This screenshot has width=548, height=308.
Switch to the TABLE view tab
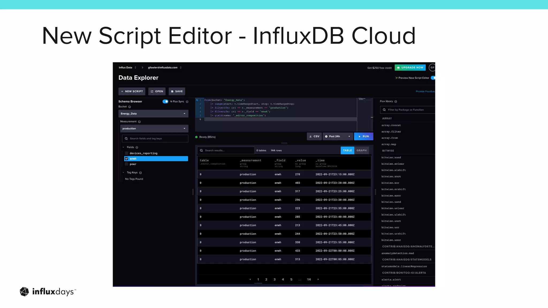click(347, 151)
